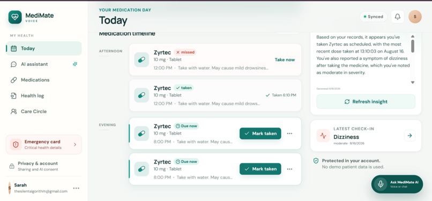Click the first evening Due now badge
The height and width of the screenshot is (201, 432).
(x=186, y=126)
